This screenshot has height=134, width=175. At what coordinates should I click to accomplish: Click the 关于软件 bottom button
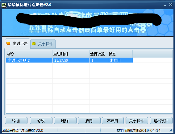click(x=137, y=121)
